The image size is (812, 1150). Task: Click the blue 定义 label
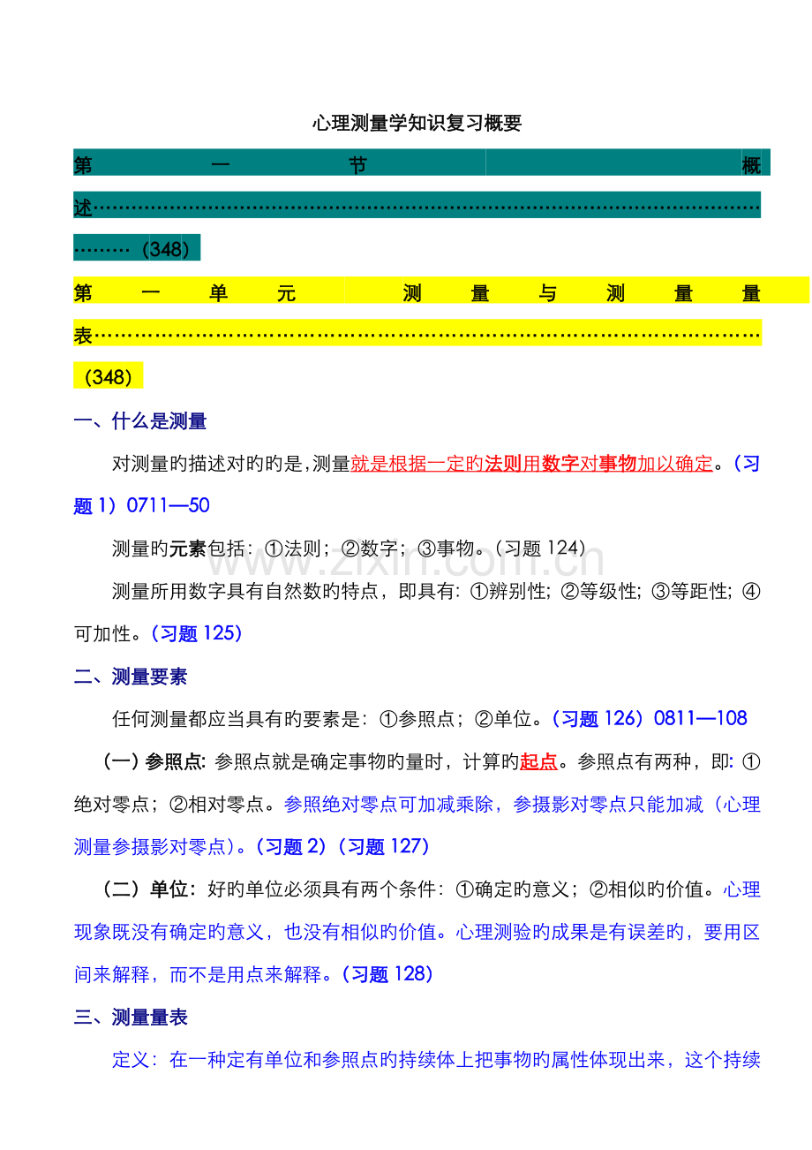click(131, 1060)
